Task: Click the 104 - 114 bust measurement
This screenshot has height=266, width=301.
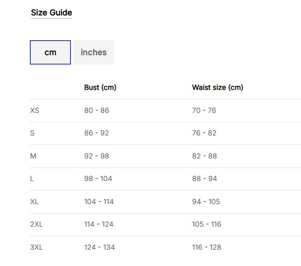Action: (99, 202)
